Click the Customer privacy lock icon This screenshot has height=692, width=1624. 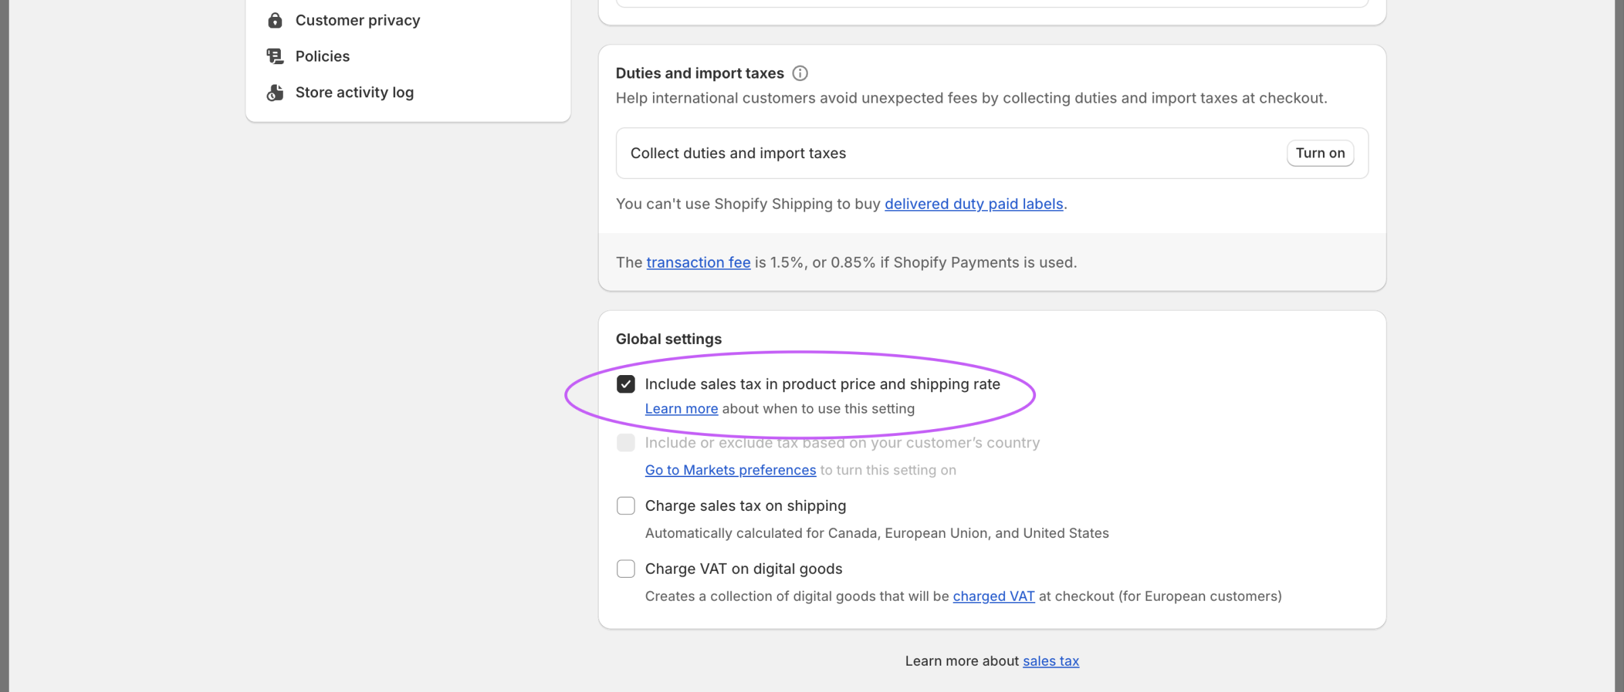click(275, 20)
